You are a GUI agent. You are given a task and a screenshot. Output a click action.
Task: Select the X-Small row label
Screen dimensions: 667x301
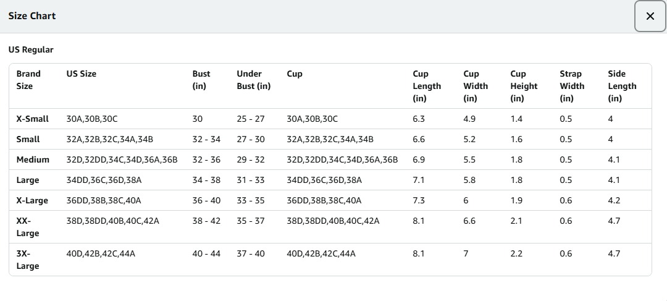pos(32,119)
